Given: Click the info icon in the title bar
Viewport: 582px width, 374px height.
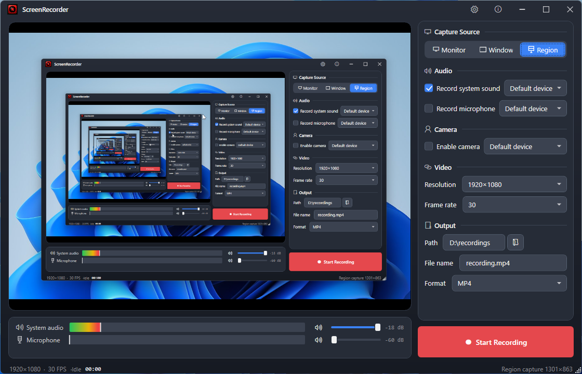Looking at the screenshot, I should [x=498, y=10].
